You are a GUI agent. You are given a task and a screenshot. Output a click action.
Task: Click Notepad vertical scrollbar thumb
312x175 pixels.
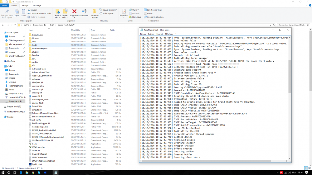click(290, 76)
